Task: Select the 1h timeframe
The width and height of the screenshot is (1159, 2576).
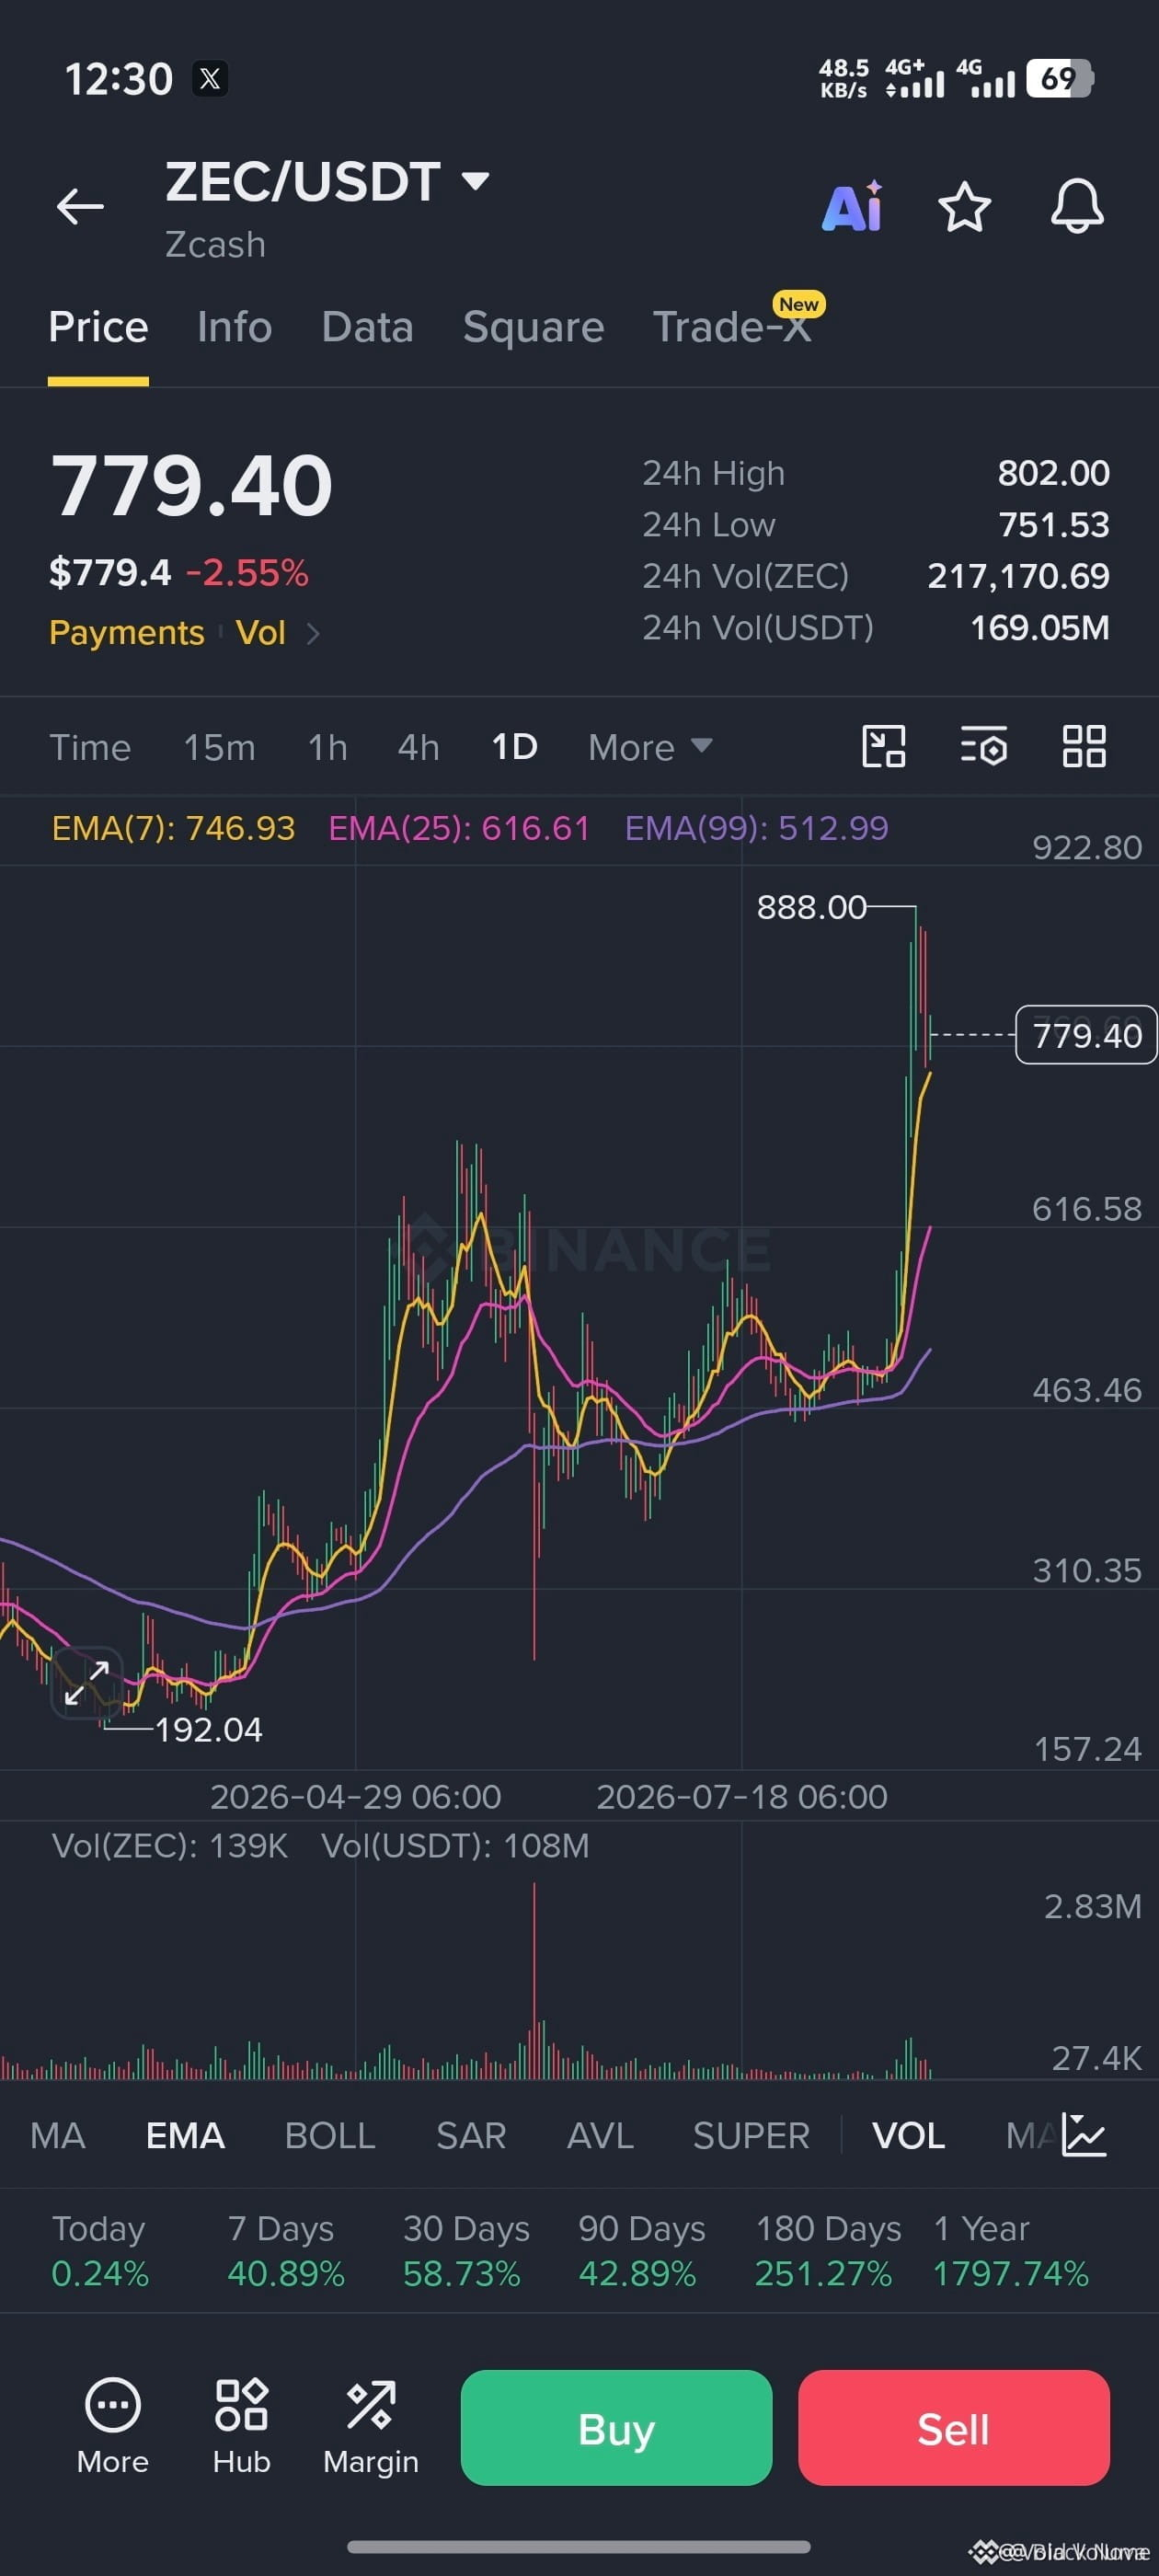Action: pyautogui.click(x=327, y=747)
